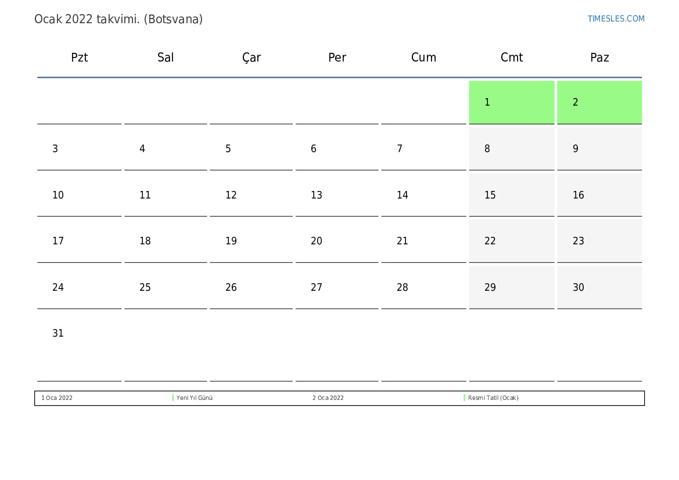
Task: Select the green January 1 cell
Action: 511,102
